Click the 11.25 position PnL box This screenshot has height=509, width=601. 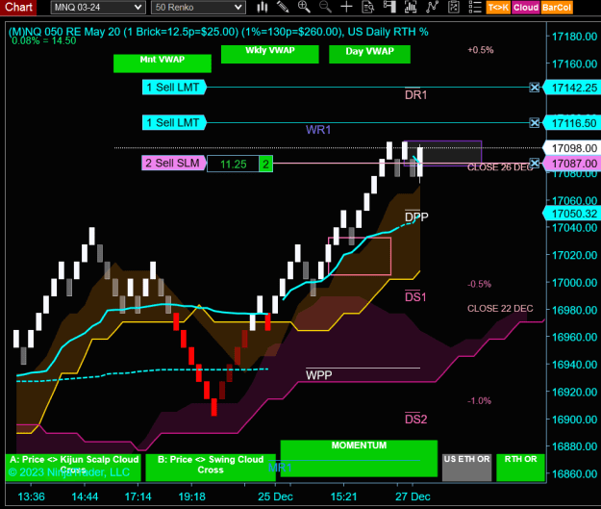pos(233,165)
